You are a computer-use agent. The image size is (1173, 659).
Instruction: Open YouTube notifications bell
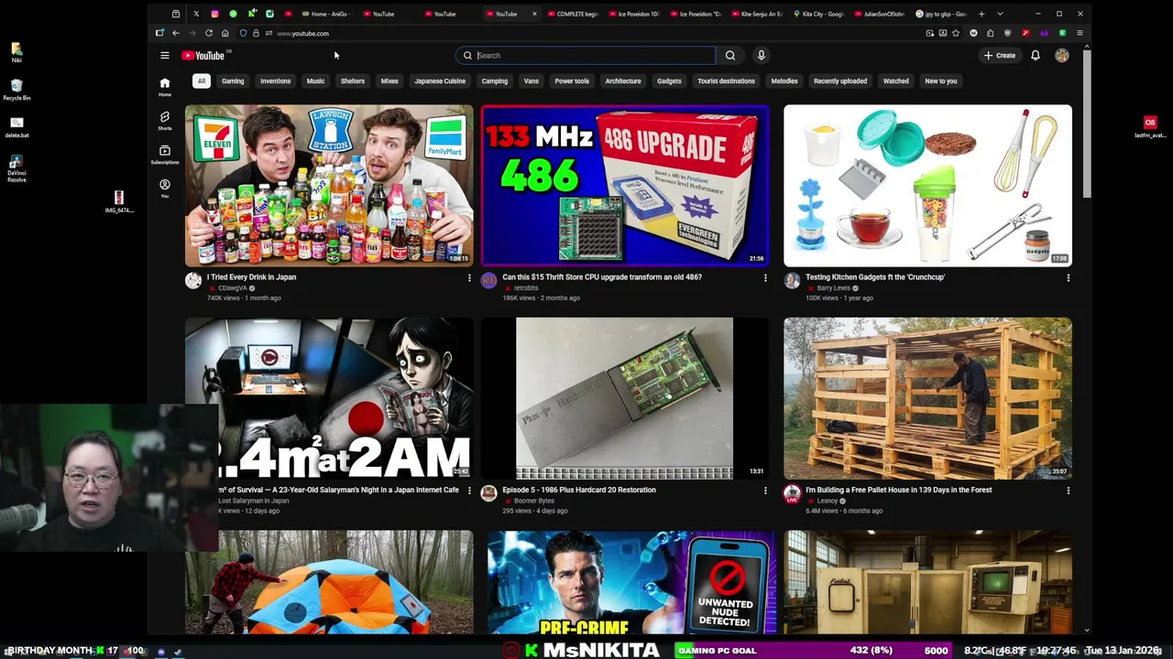[x=1036, y=56]
